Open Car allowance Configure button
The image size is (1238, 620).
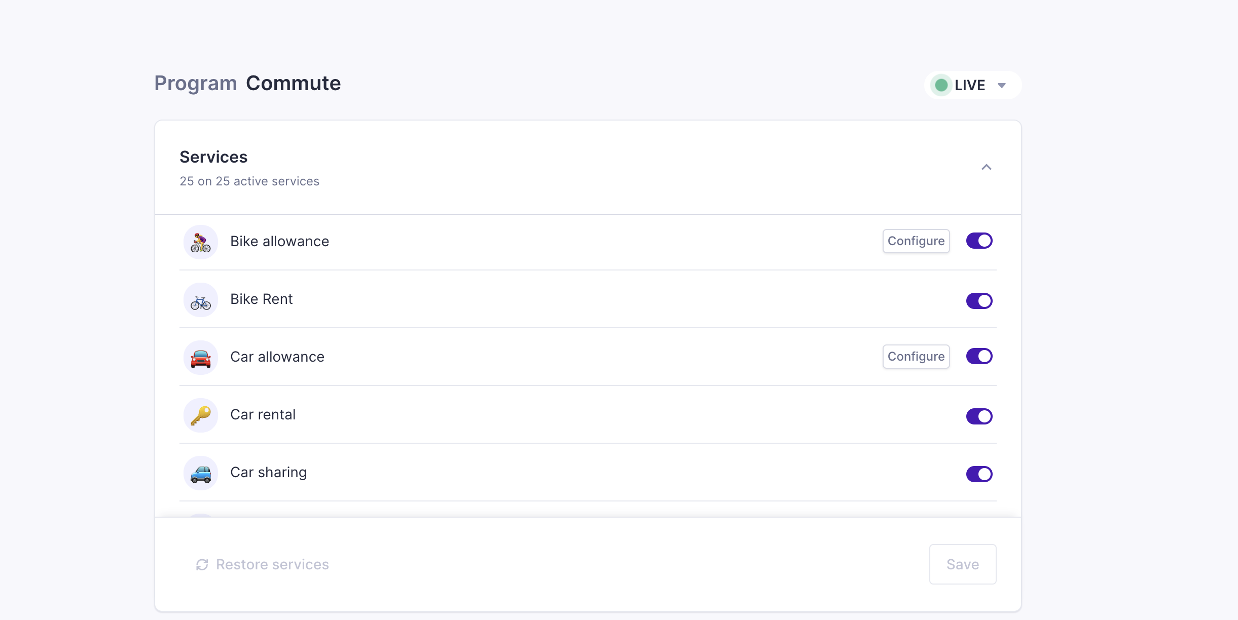tap(916, 357)
